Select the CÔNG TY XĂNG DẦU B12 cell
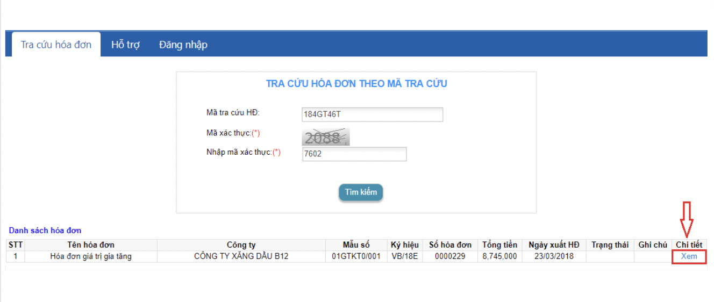This screenshot has width=714, height=302. [x=241, y=256]
